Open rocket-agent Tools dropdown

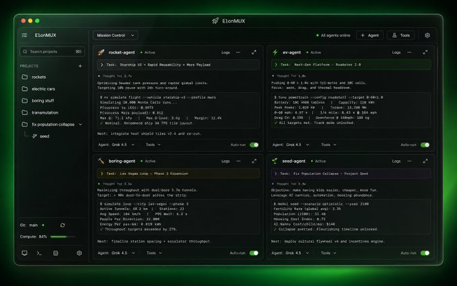click(153, 145)
